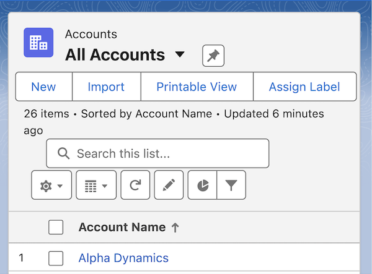Click the Assign Label button
The width and height of the screenshot is (372, 274).
(304, 87)
